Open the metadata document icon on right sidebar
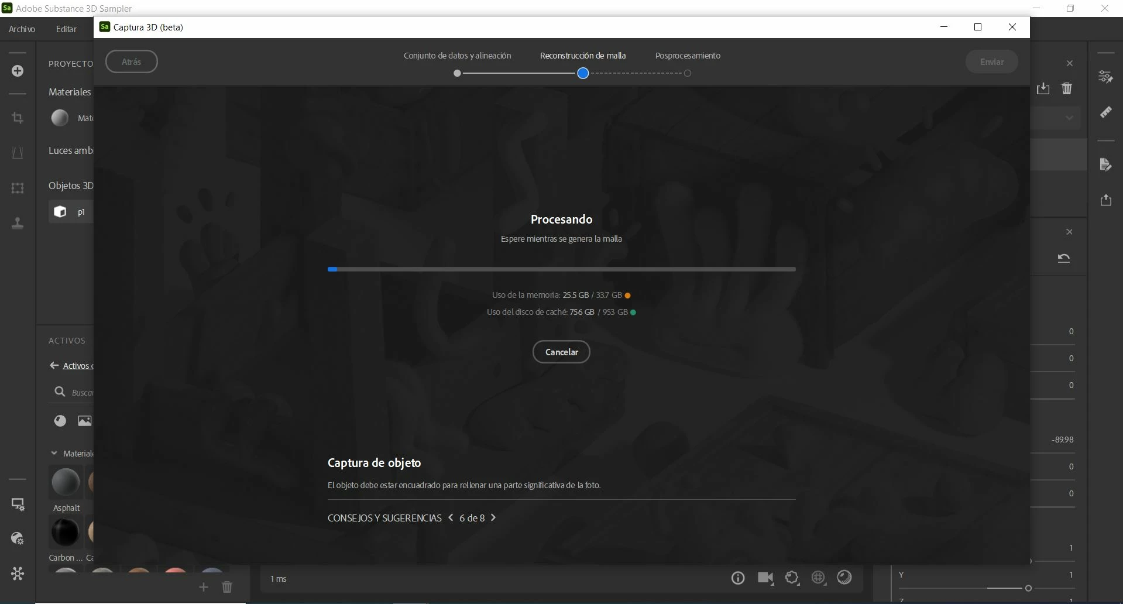 (x=1105, y=164)
